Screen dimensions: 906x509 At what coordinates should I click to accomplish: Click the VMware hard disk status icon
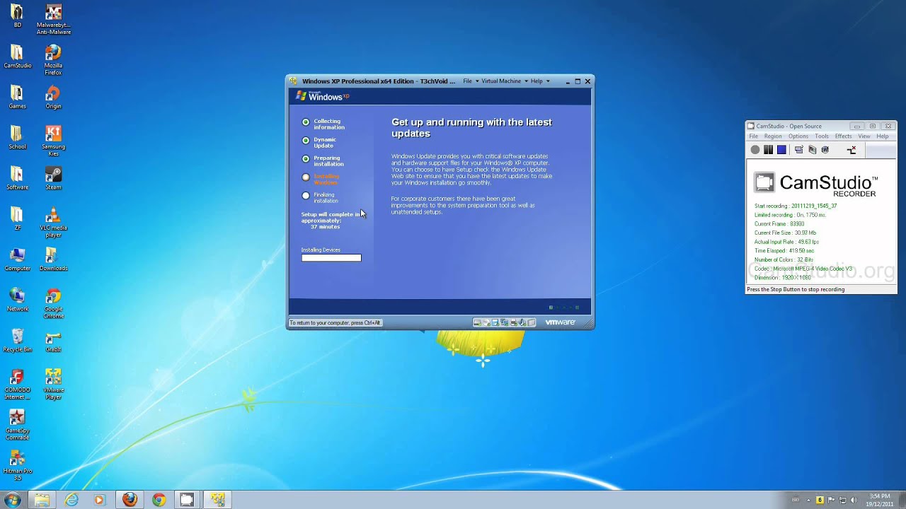click(477, 322)
